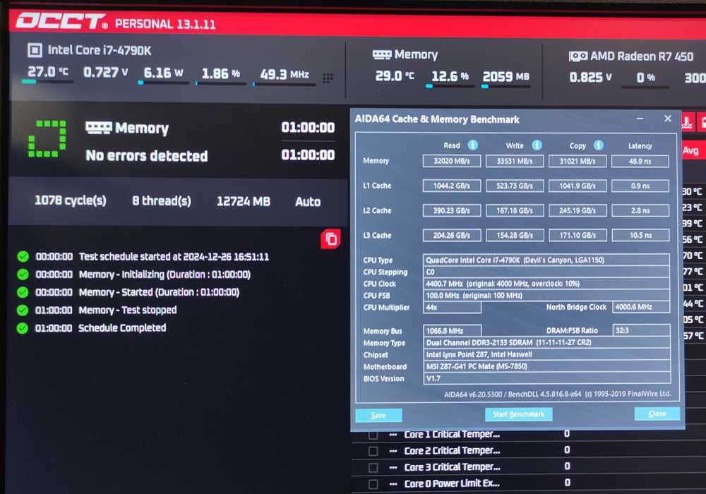Click the 12724 MB memory value
This screenshot has height=494, width=706.
(x=243, y=201)
